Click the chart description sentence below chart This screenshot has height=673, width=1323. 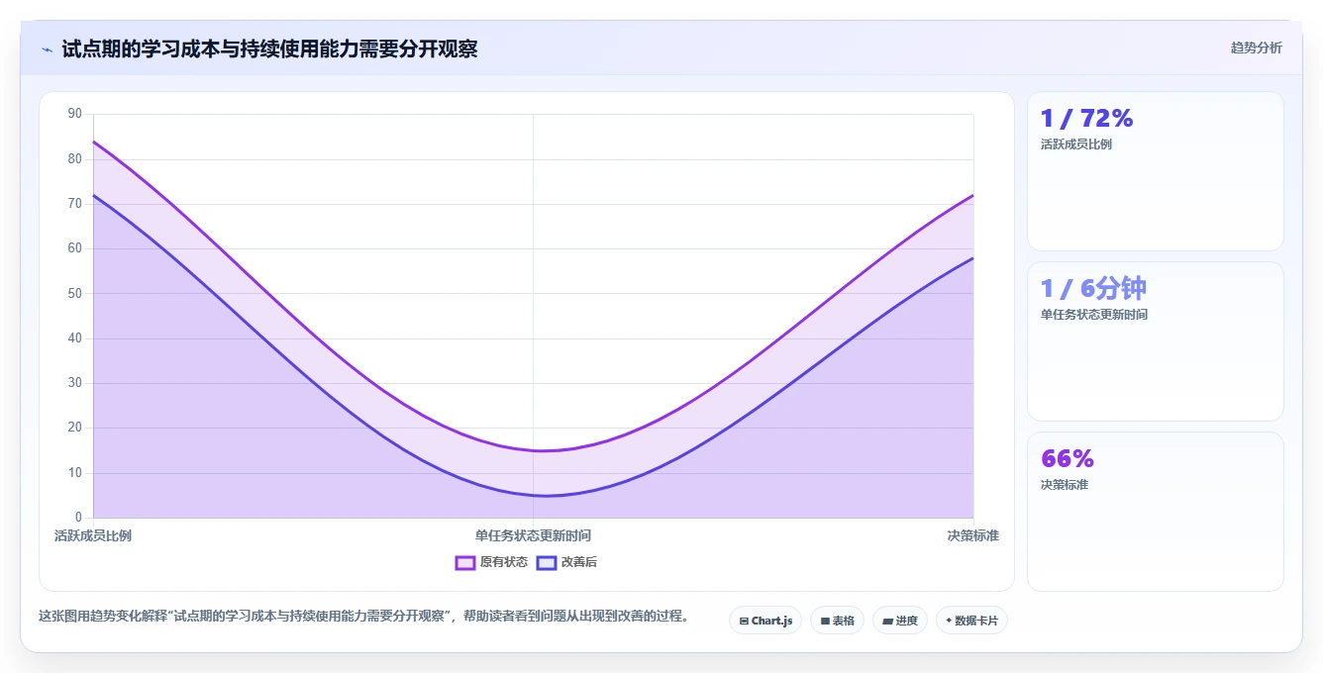[363, 616]
